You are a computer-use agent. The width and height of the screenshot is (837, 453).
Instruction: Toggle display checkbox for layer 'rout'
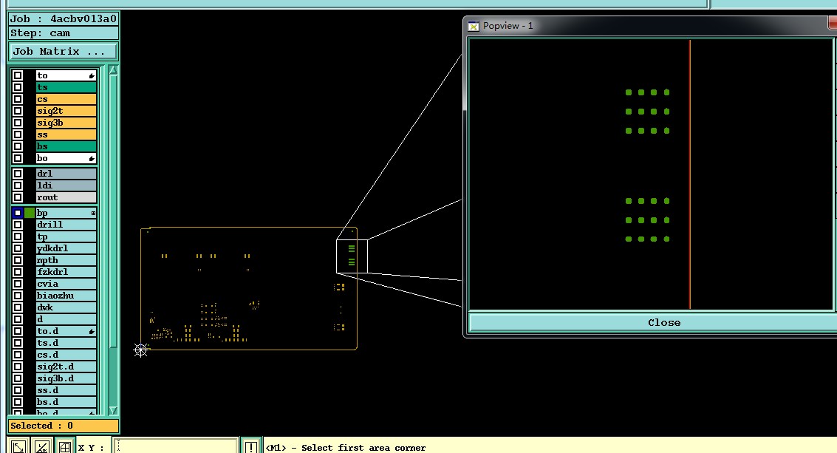tap(18, 197)
